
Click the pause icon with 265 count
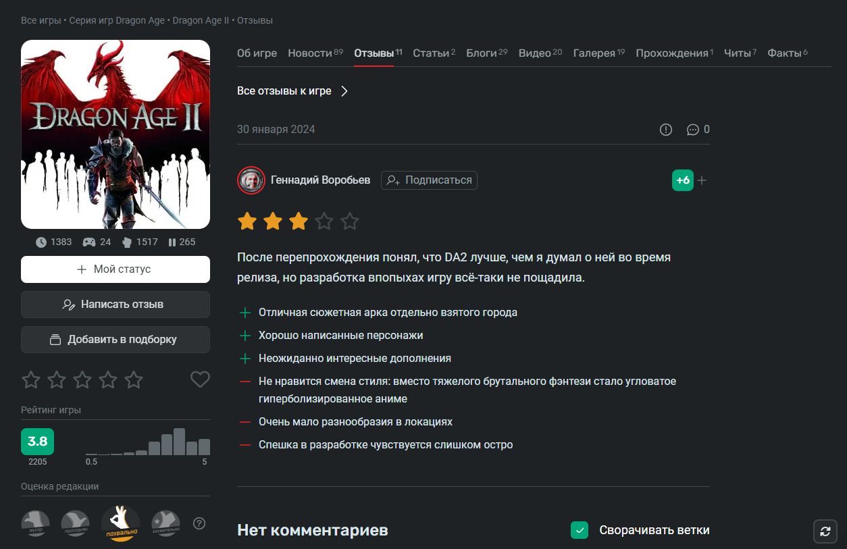tap(172, 242)
